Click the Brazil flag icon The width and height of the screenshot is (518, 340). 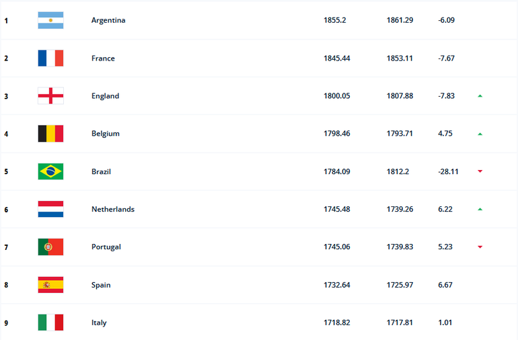pos(50,171)
